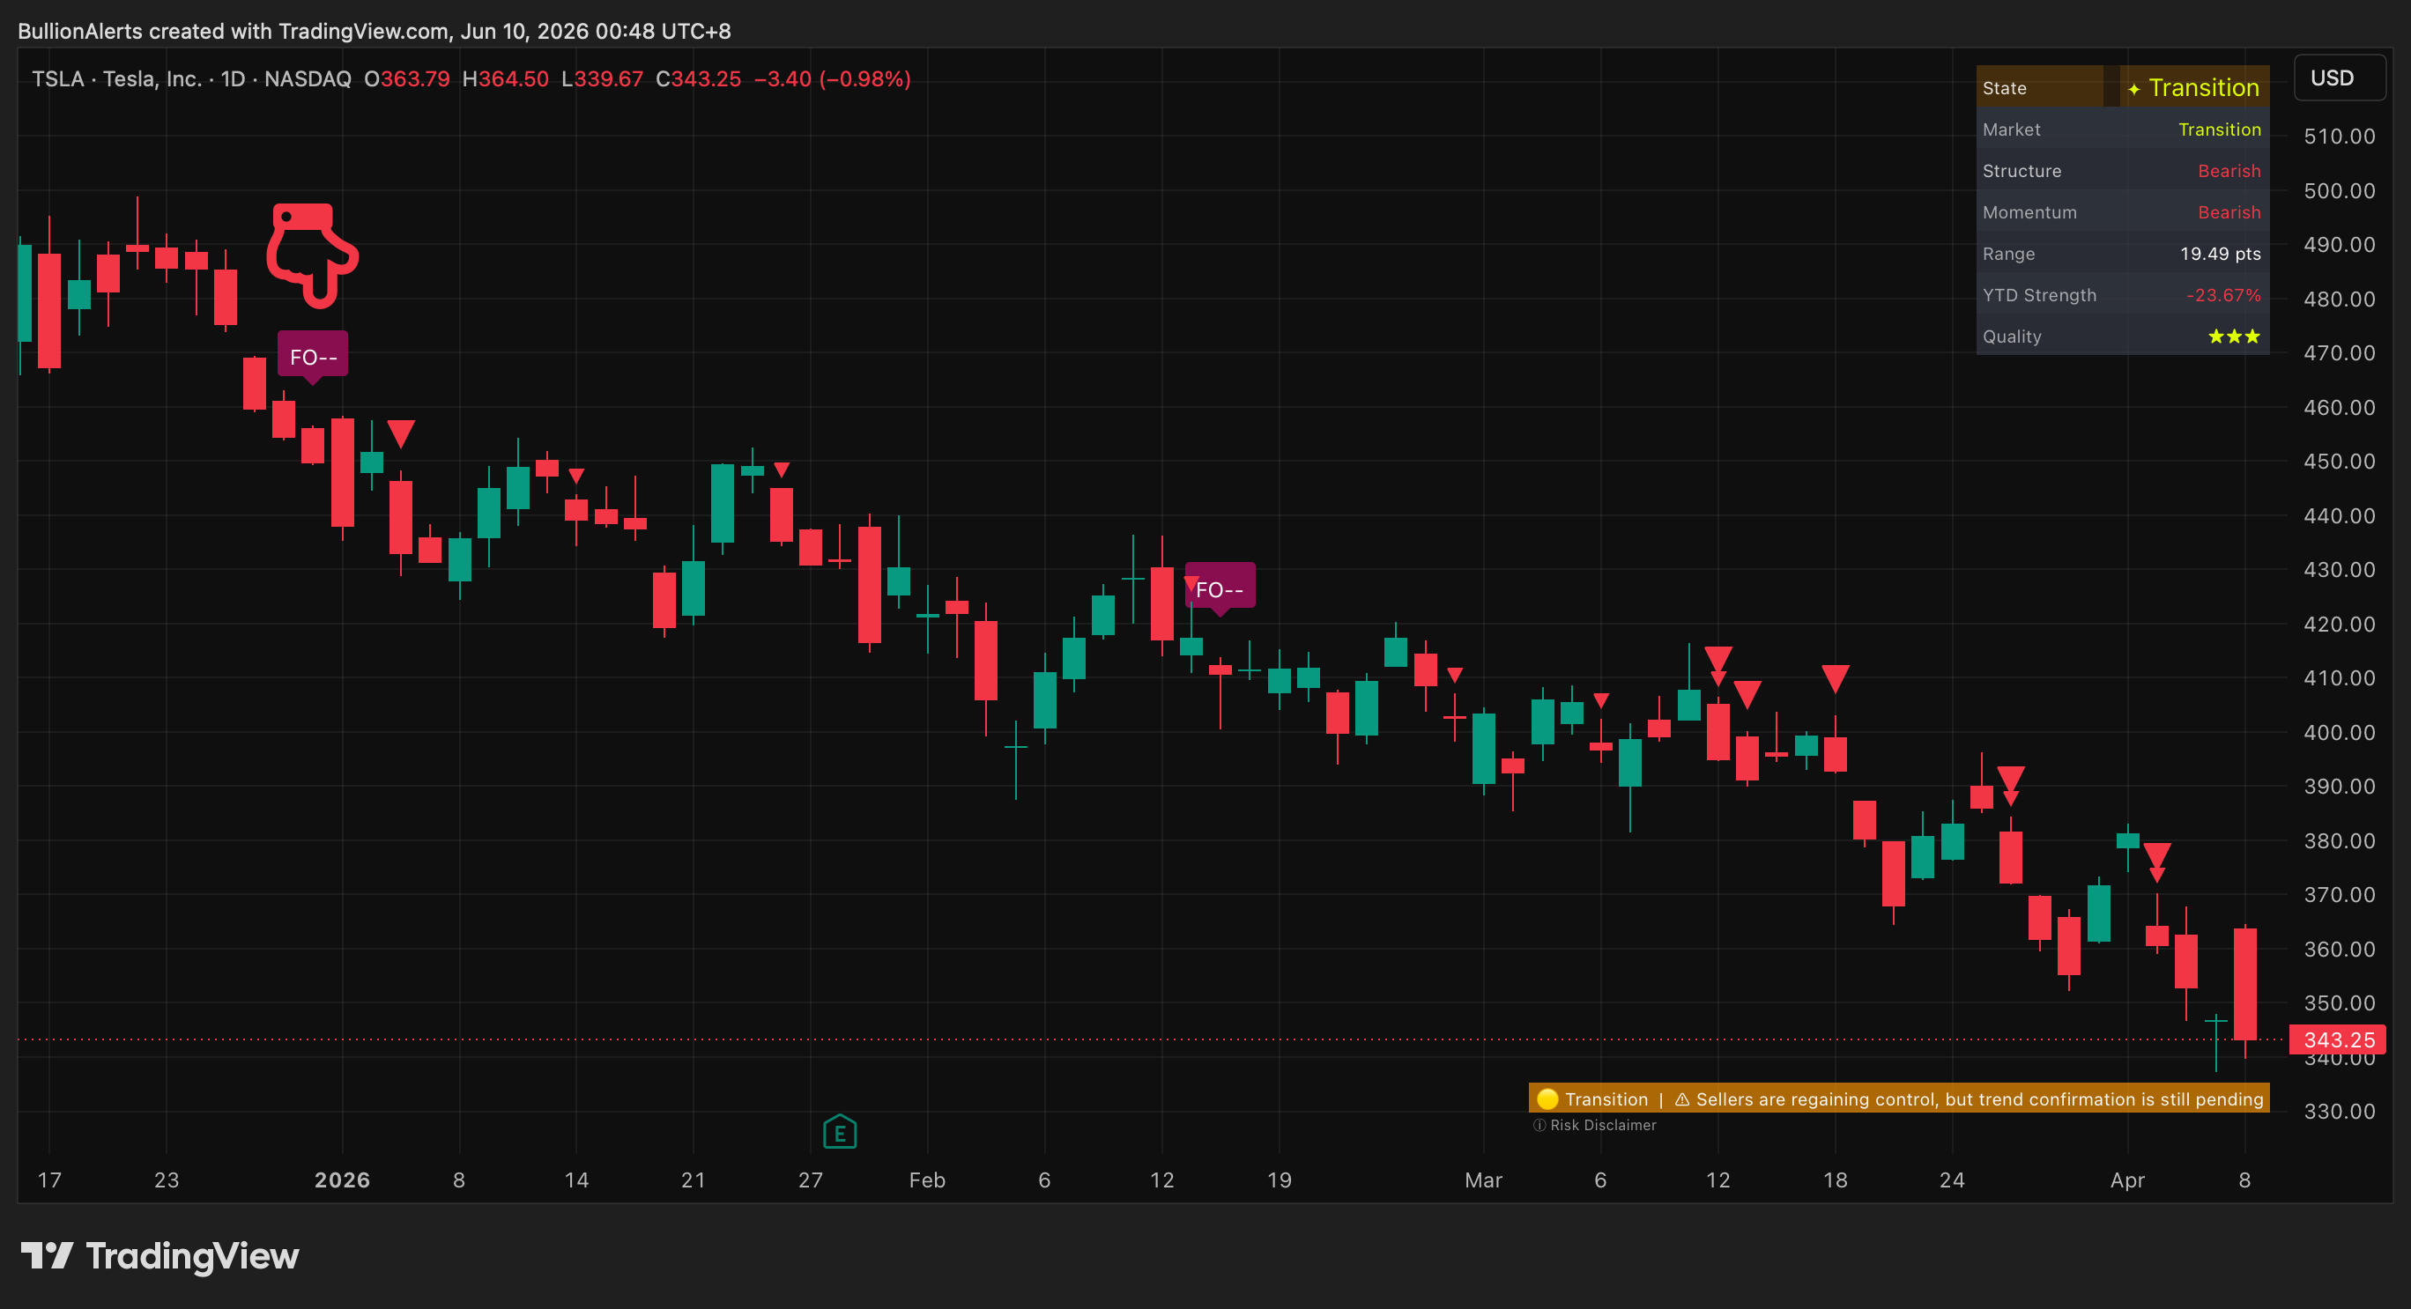Click the Transition status banner
This screenshot has width=2411, height=1309.
click(1899, 1098)
